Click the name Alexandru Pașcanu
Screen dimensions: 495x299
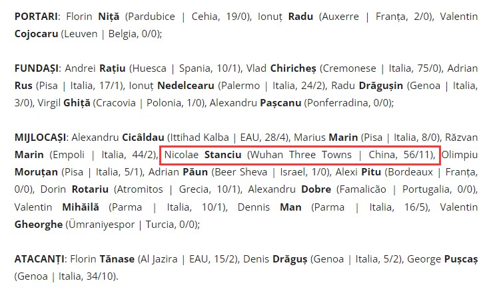pyautogui.click(x=255, y=103)
